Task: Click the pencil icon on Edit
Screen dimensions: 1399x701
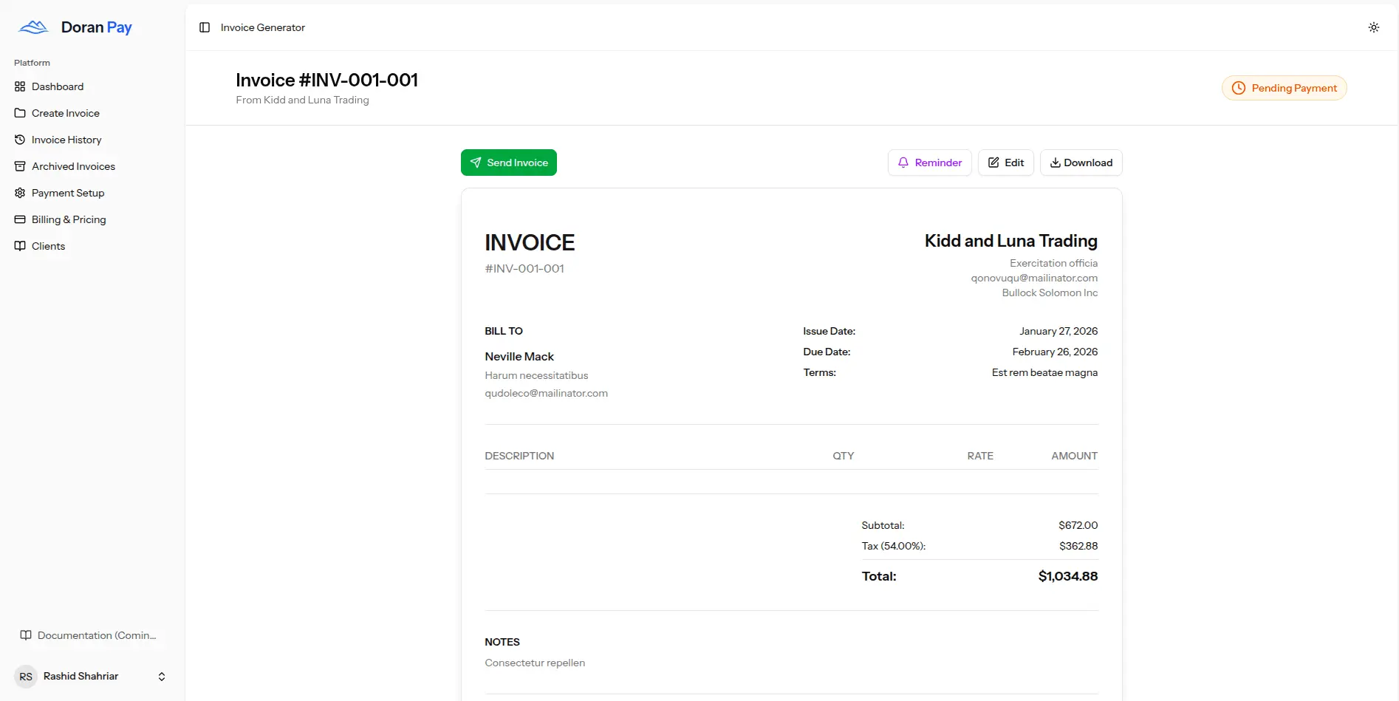Action: coord(993,163)
